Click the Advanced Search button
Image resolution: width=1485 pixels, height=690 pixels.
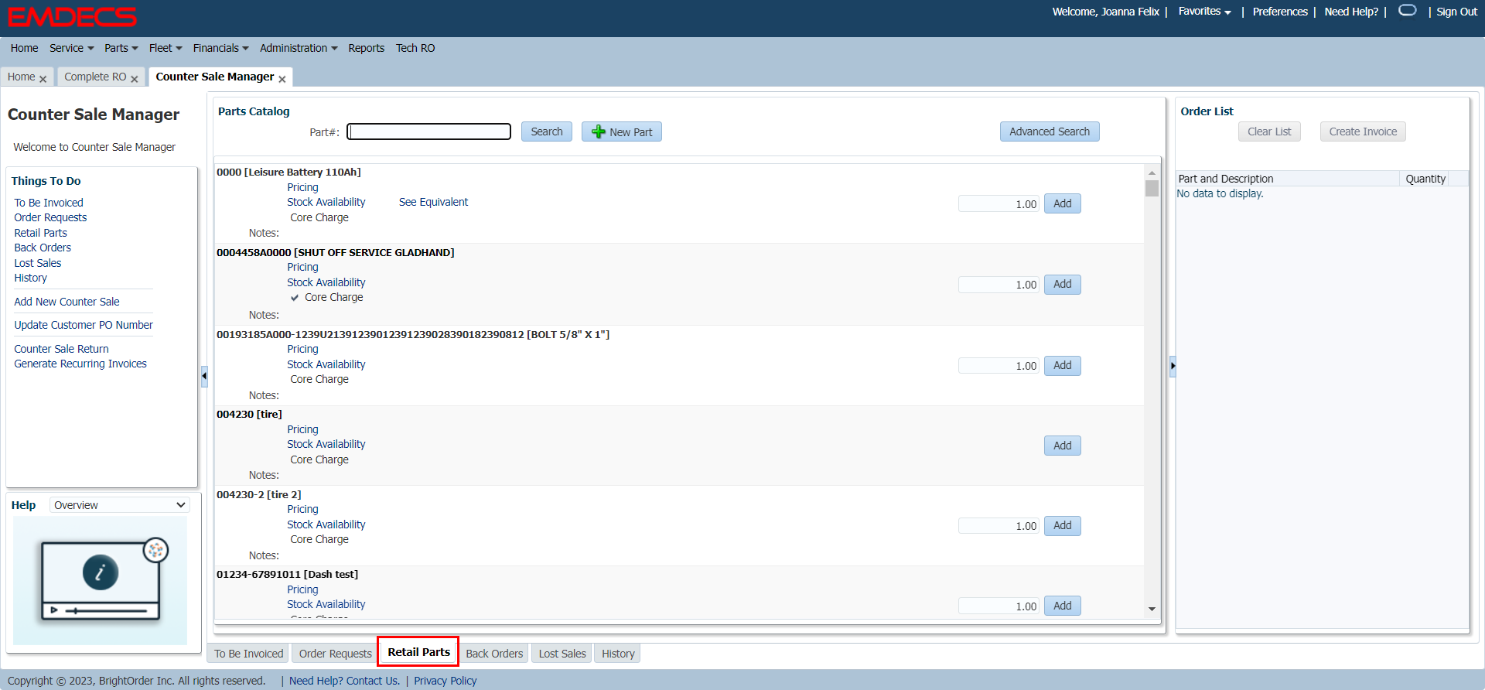(x=1049, y=132)
